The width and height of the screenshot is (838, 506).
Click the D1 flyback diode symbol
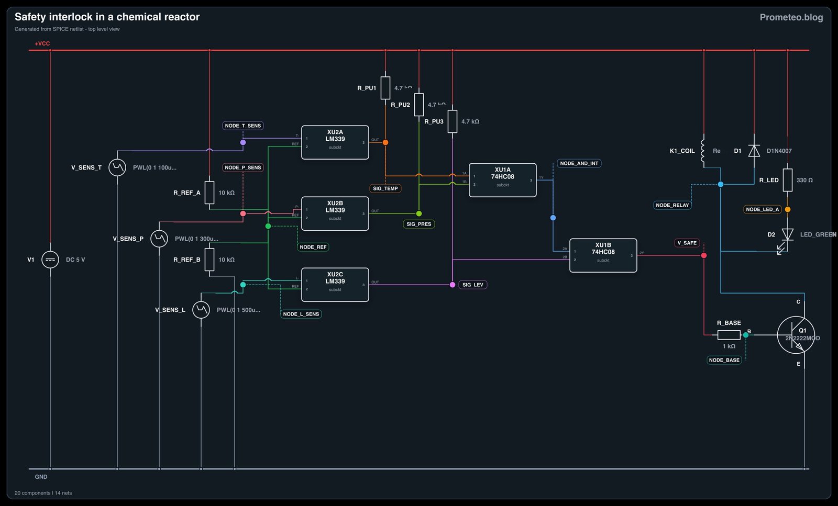[x=754, y=151]
